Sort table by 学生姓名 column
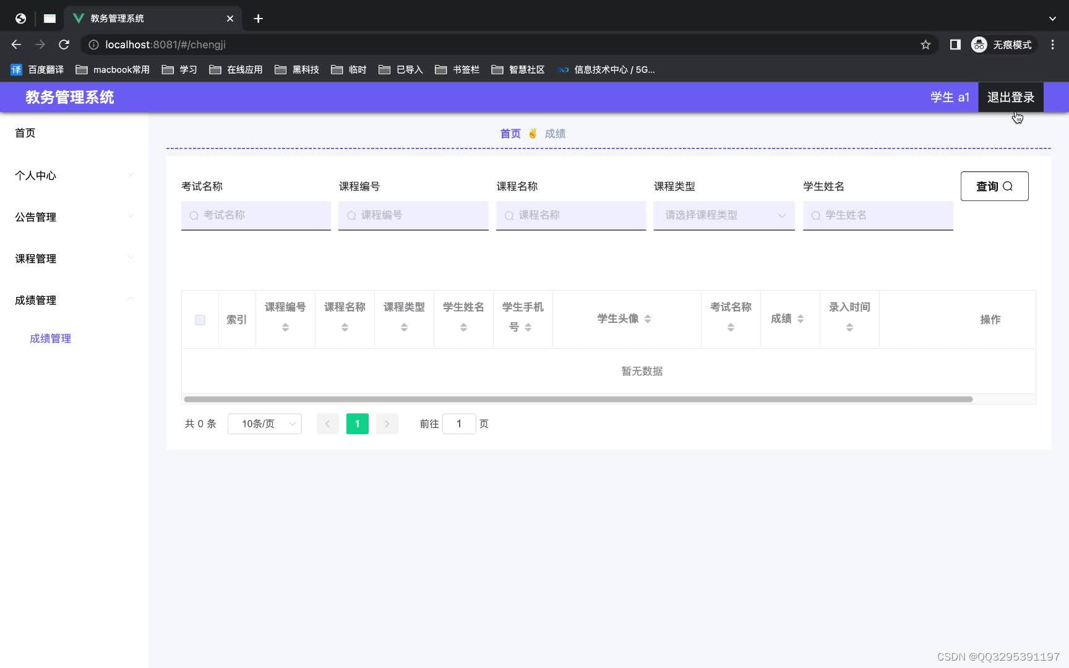This screenshot has height=668, width=1069. click(x=463, y=327)
